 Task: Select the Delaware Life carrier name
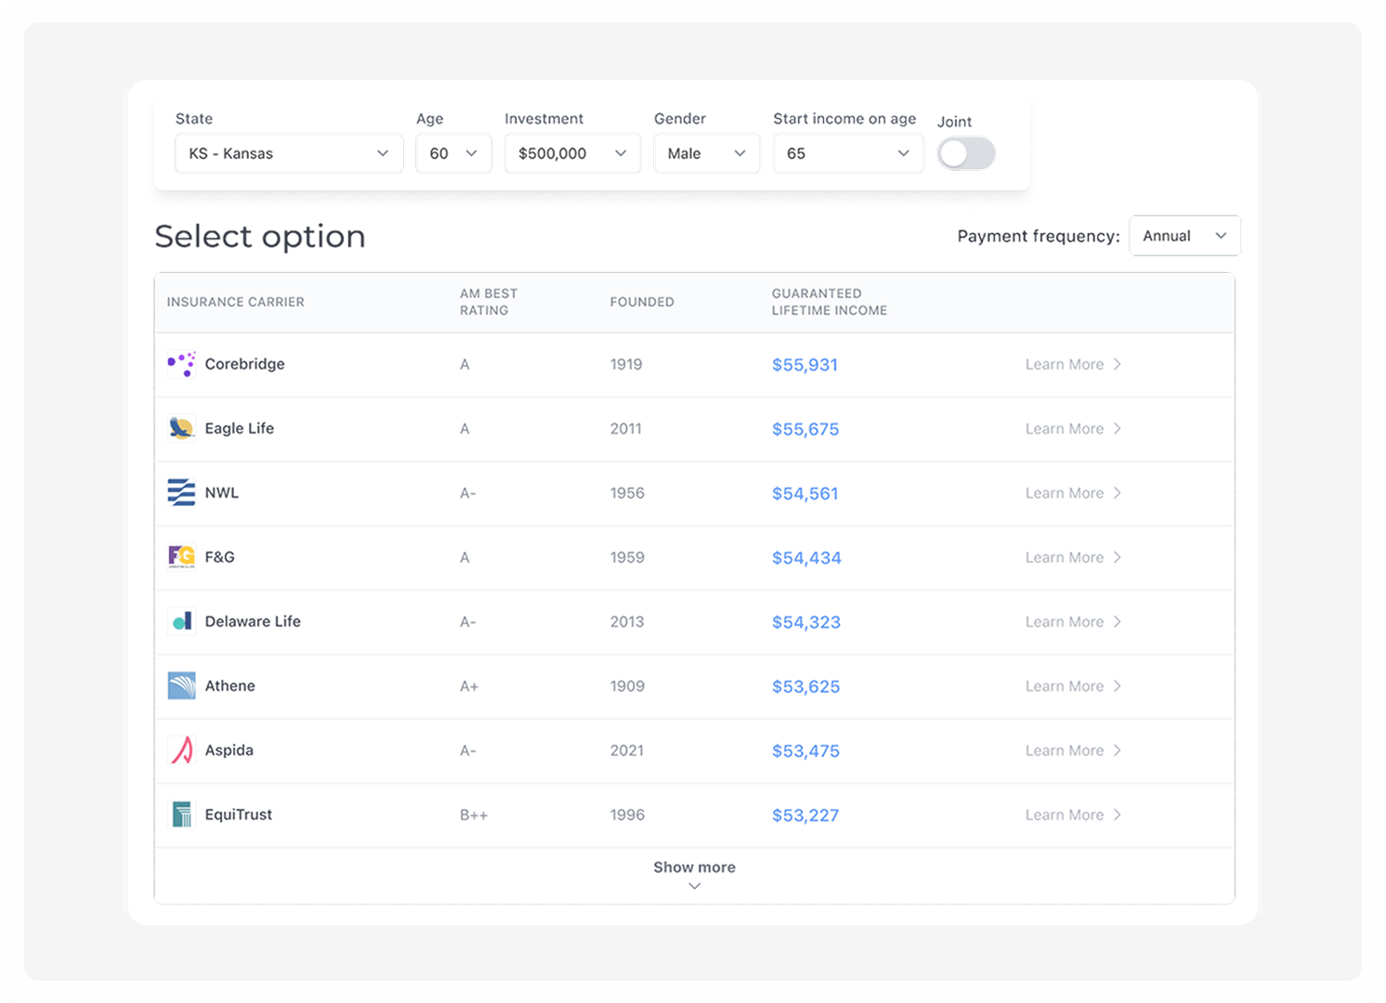(253, 621)
